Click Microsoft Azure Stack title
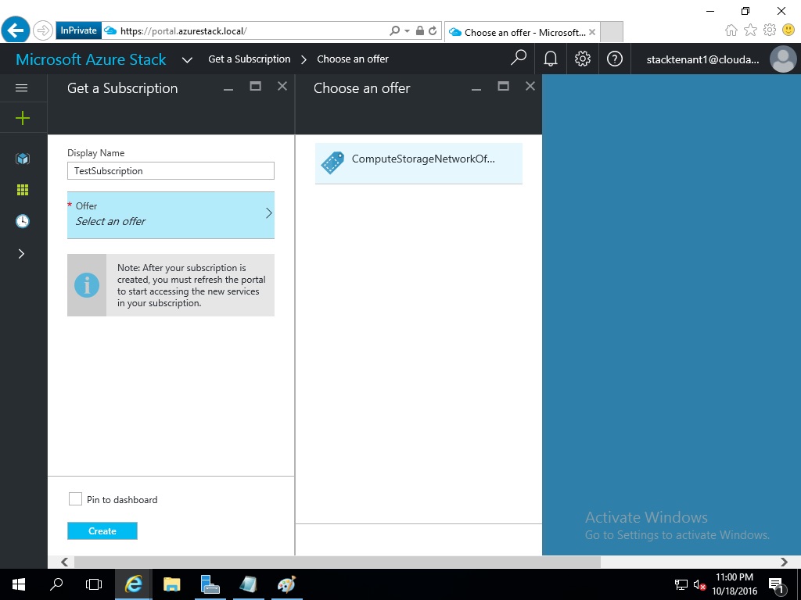Viewport: 801px width, 600px height. [91, 59]
